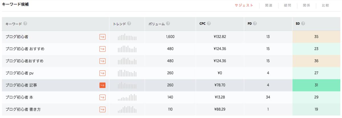The width and height of the screenshot is (342, 118).
Task: Click PD value 13
Action: coord(268,37)
